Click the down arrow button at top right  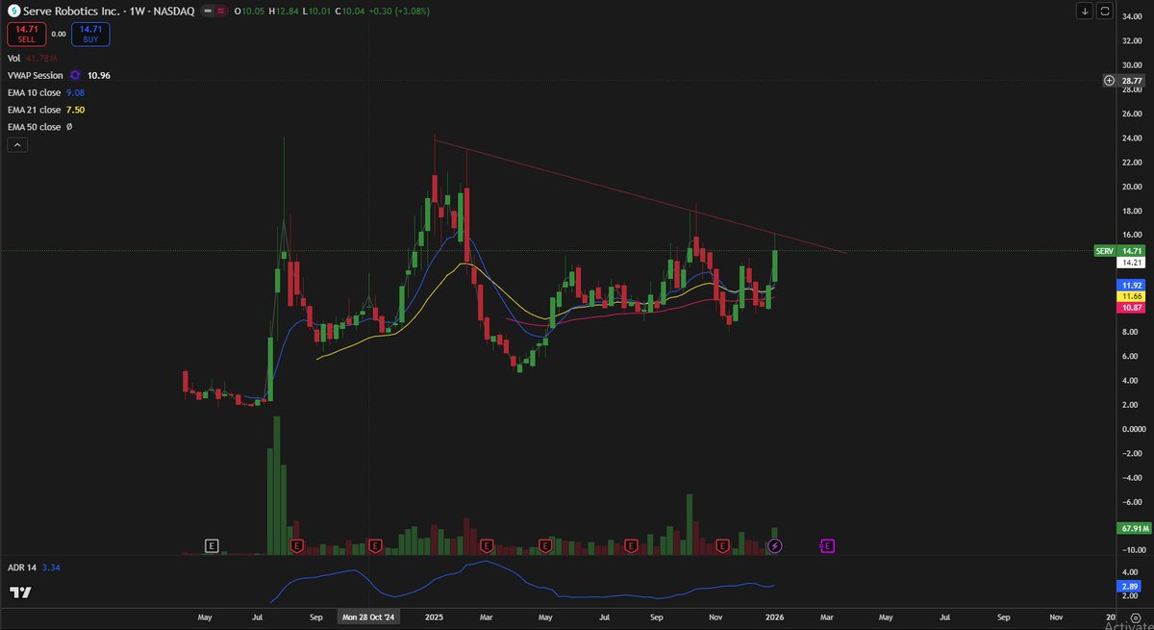[1085, 11]
